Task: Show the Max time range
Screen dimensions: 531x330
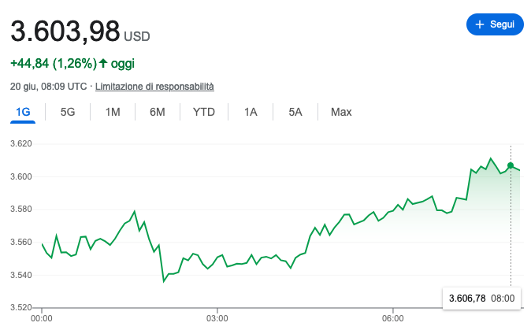Action: point(341,112)
